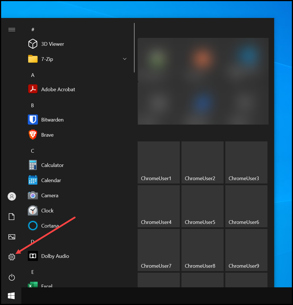Launch Dolby Audio

pyautogui.click(x=55, y=256)
